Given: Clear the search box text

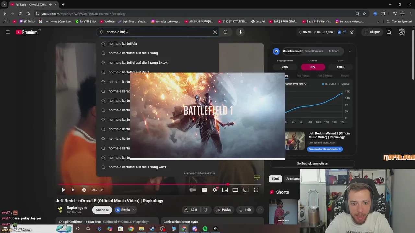Looking at the screenshot, I should [215, 32].
